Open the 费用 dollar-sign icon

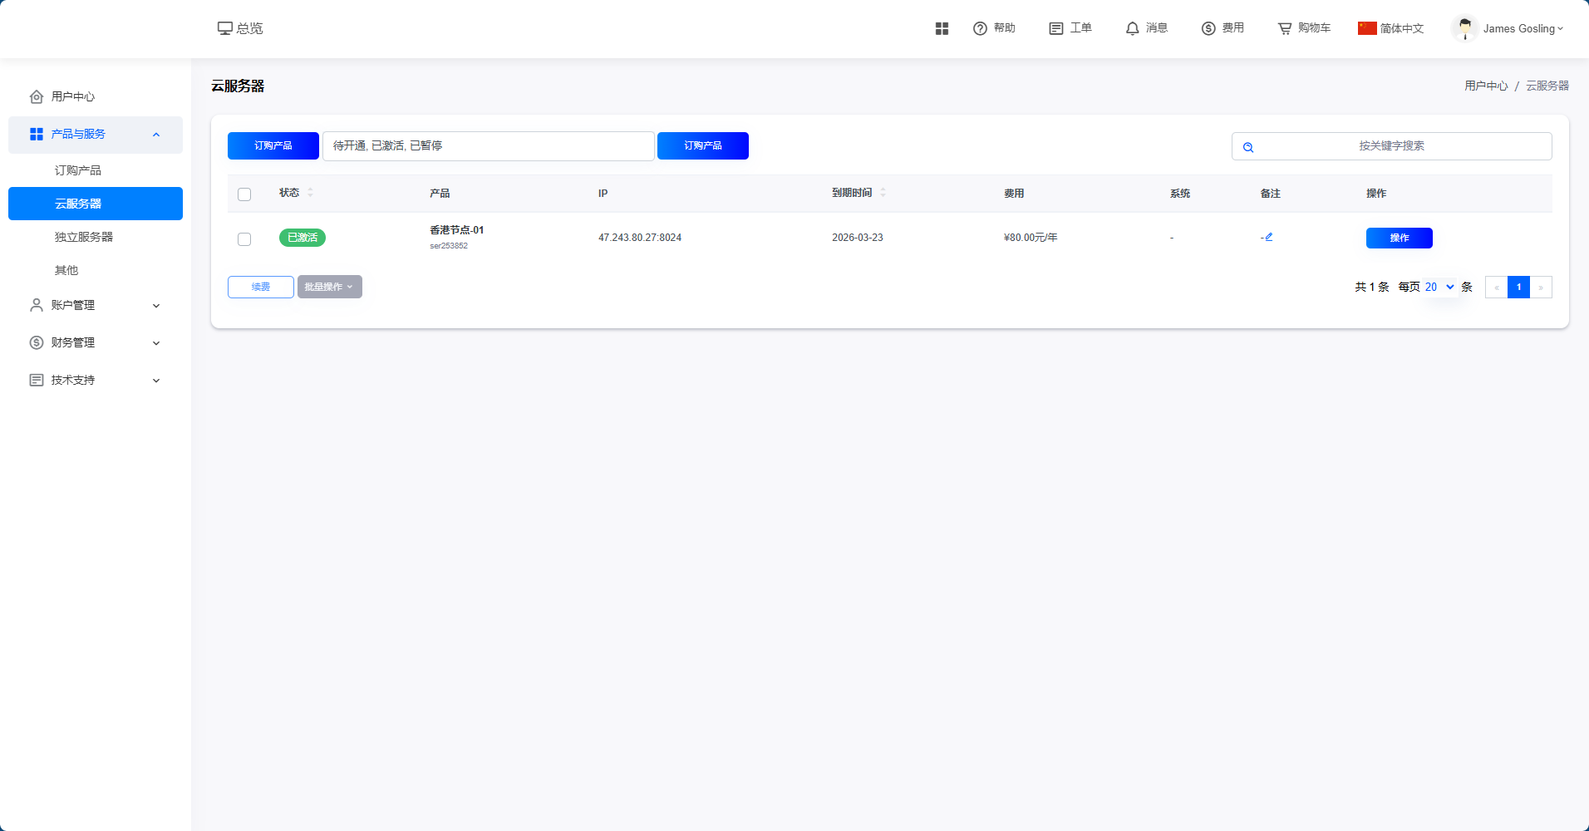[1208, 28]
